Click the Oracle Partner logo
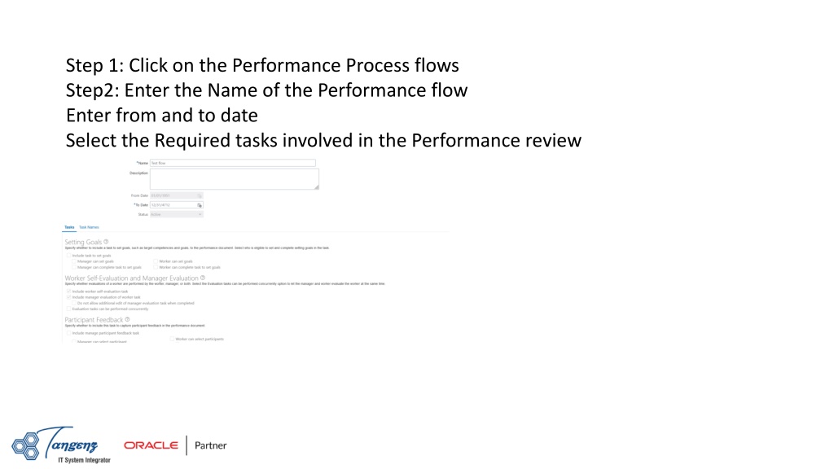This screenshot has width=834, height=469. tap(175, 445)
